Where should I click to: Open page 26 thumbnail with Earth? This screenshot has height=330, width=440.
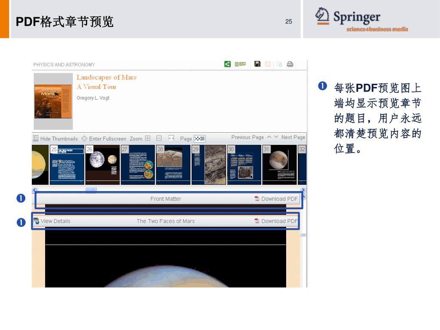[102, 165]
